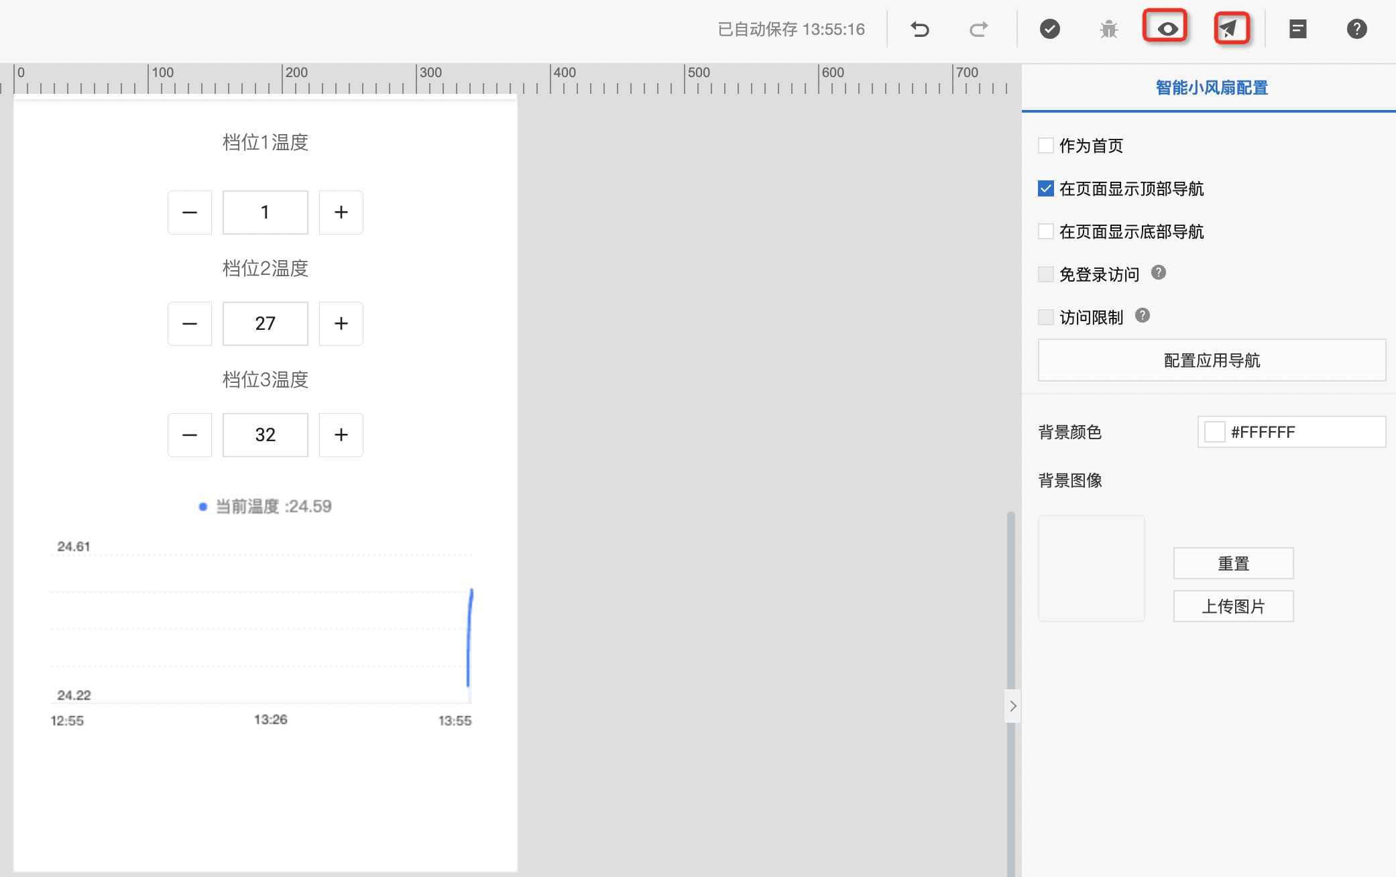Select the 智能小风扇配置 tab
The image size is (1396, 877).
[x=1211, y=88]
